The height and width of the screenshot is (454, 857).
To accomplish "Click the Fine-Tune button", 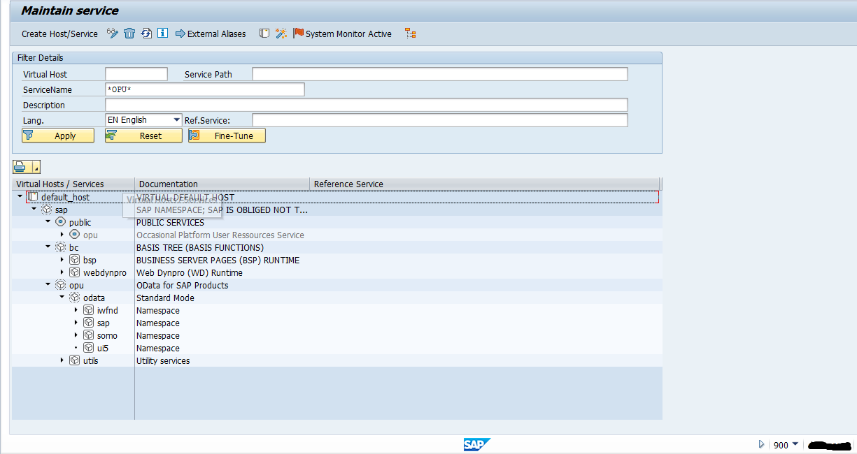I will point(227,136).
